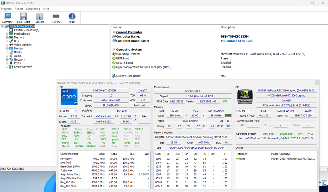328x192 pixels.
Task: Expand the Motherboard branch
Action: click(7, 34)
